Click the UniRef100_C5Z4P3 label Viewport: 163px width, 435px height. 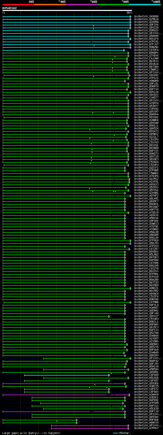tap(146, 165)
